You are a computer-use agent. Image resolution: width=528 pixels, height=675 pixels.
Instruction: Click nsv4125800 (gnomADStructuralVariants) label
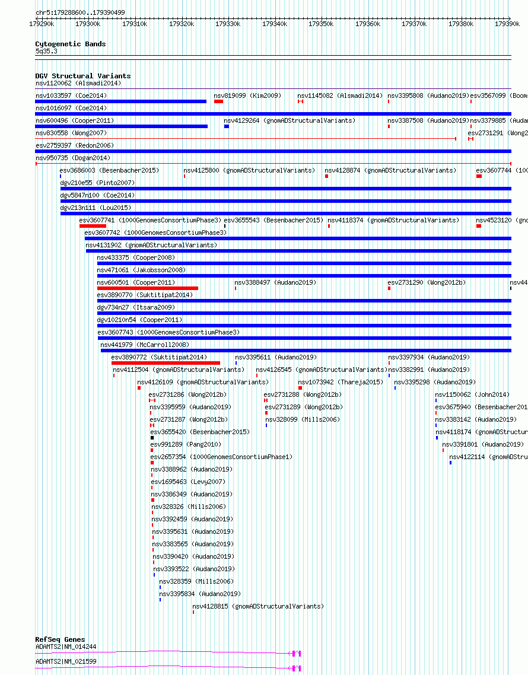pyautogui.click(x=249, y=170)
